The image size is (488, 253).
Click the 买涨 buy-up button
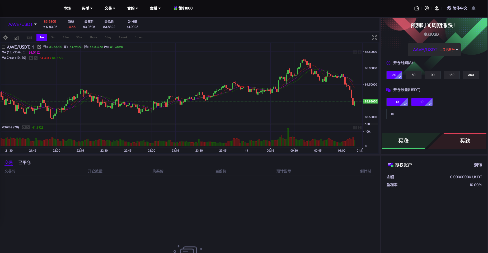[x=403, y=141]
